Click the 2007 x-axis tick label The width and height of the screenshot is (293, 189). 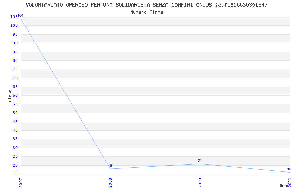[21, 183]
